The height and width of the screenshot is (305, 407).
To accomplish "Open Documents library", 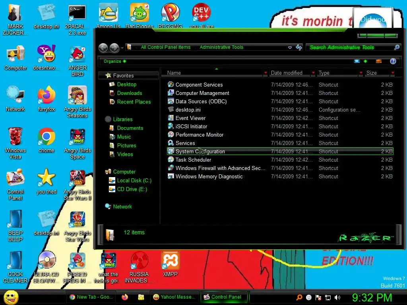I will (x=130, y=128).
